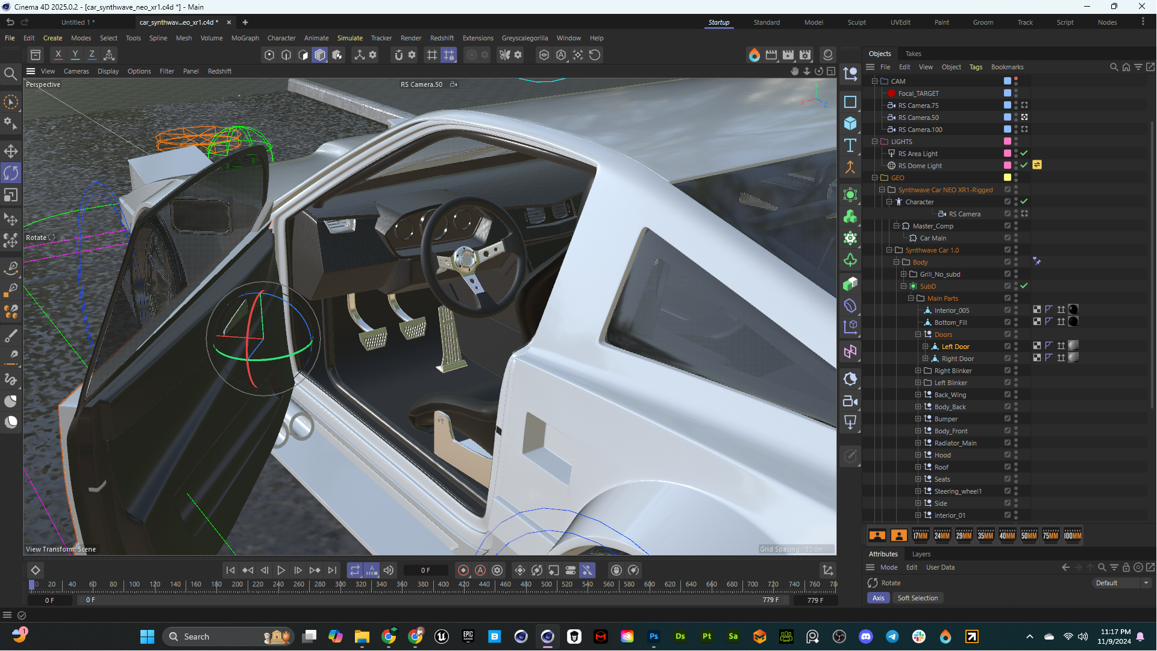Click the Soft Selection button
Viewport: 1157px width, 651px height.
pyautogui.click(x=917, y=598)
